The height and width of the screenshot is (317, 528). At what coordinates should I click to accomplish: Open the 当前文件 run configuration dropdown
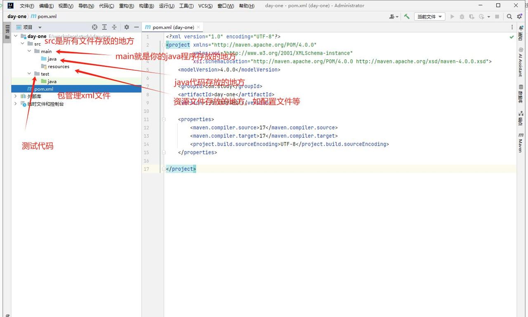pyautogui.click(x=429, y=16)
